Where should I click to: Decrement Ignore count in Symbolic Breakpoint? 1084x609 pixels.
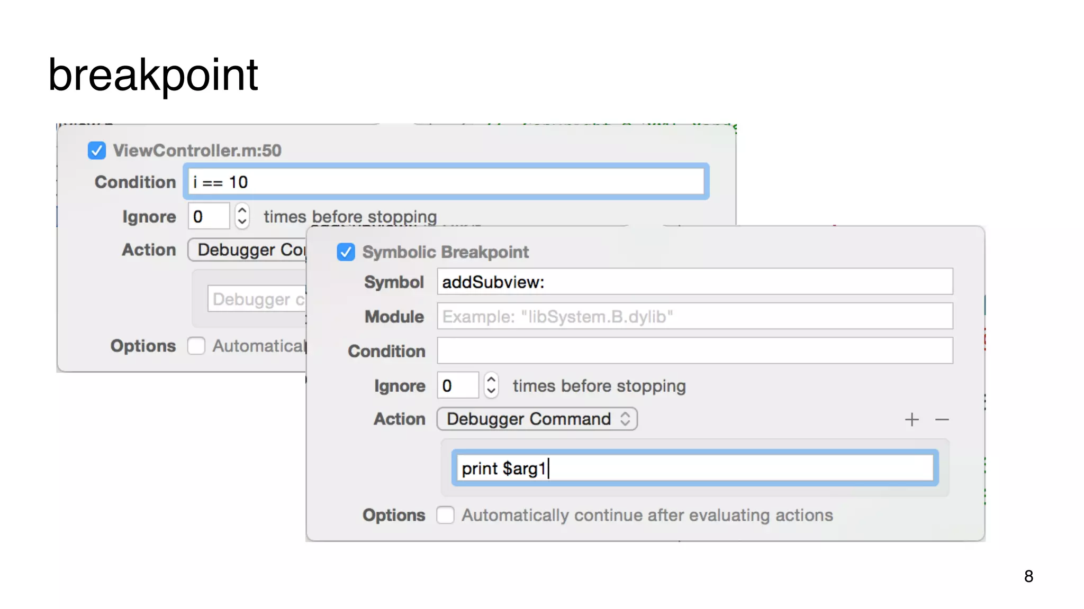(491, 392)
